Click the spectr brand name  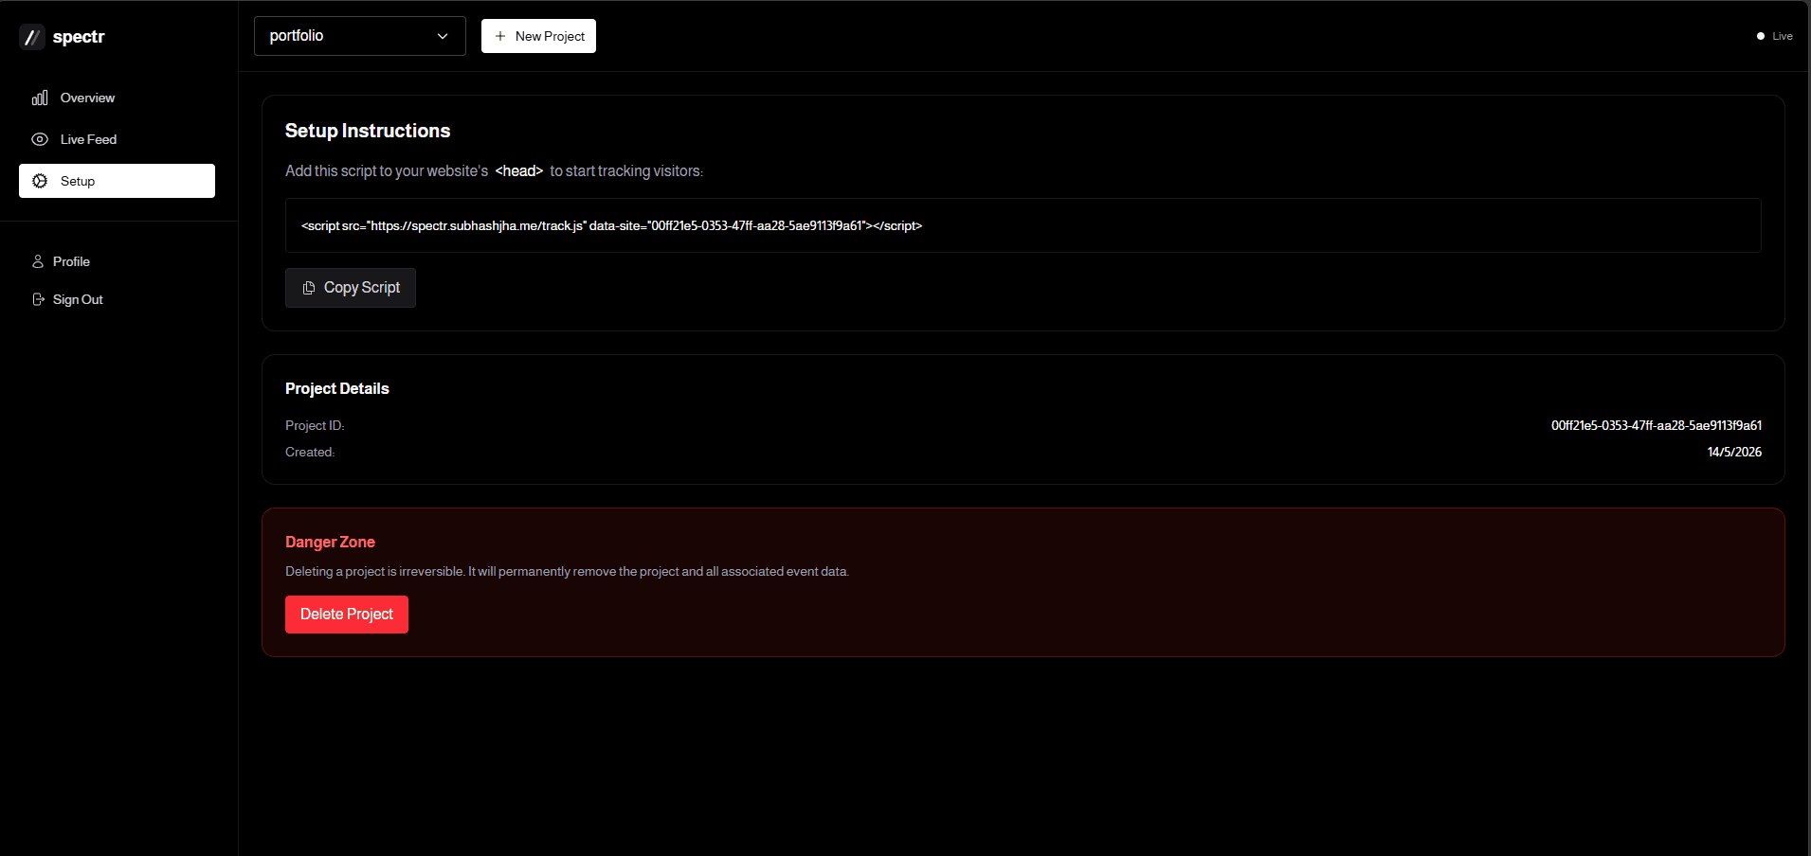point(79,37)
